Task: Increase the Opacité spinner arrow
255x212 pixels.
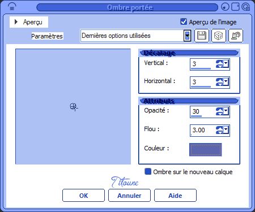Action: click(219, 109)
